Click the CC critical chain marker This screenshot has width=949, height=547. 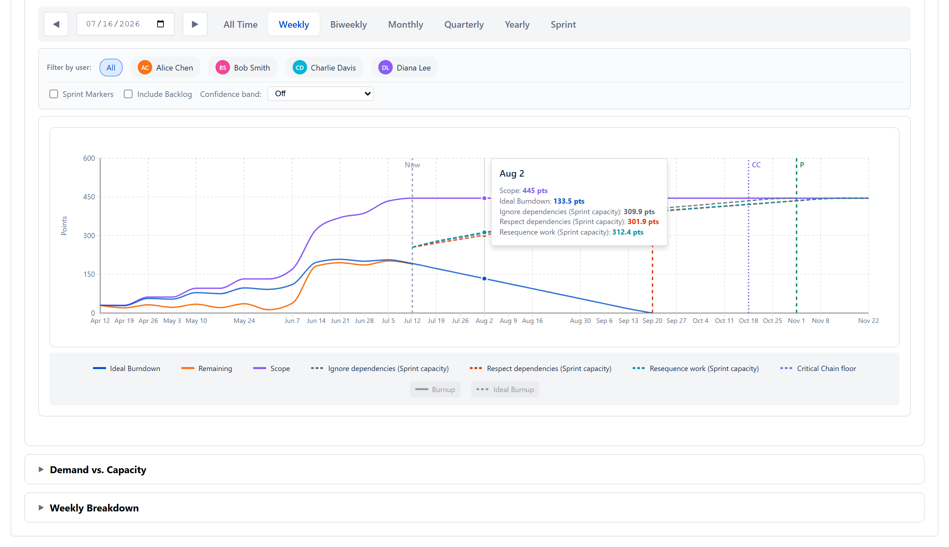coord(756,165)
